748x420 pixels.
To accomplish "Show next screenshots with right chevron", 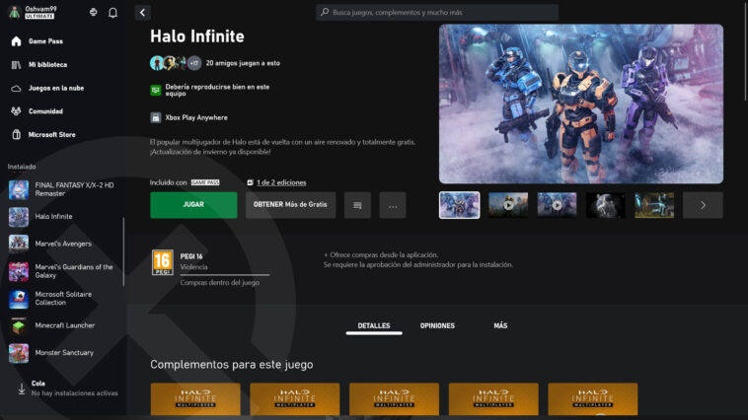I will point(703,205).
